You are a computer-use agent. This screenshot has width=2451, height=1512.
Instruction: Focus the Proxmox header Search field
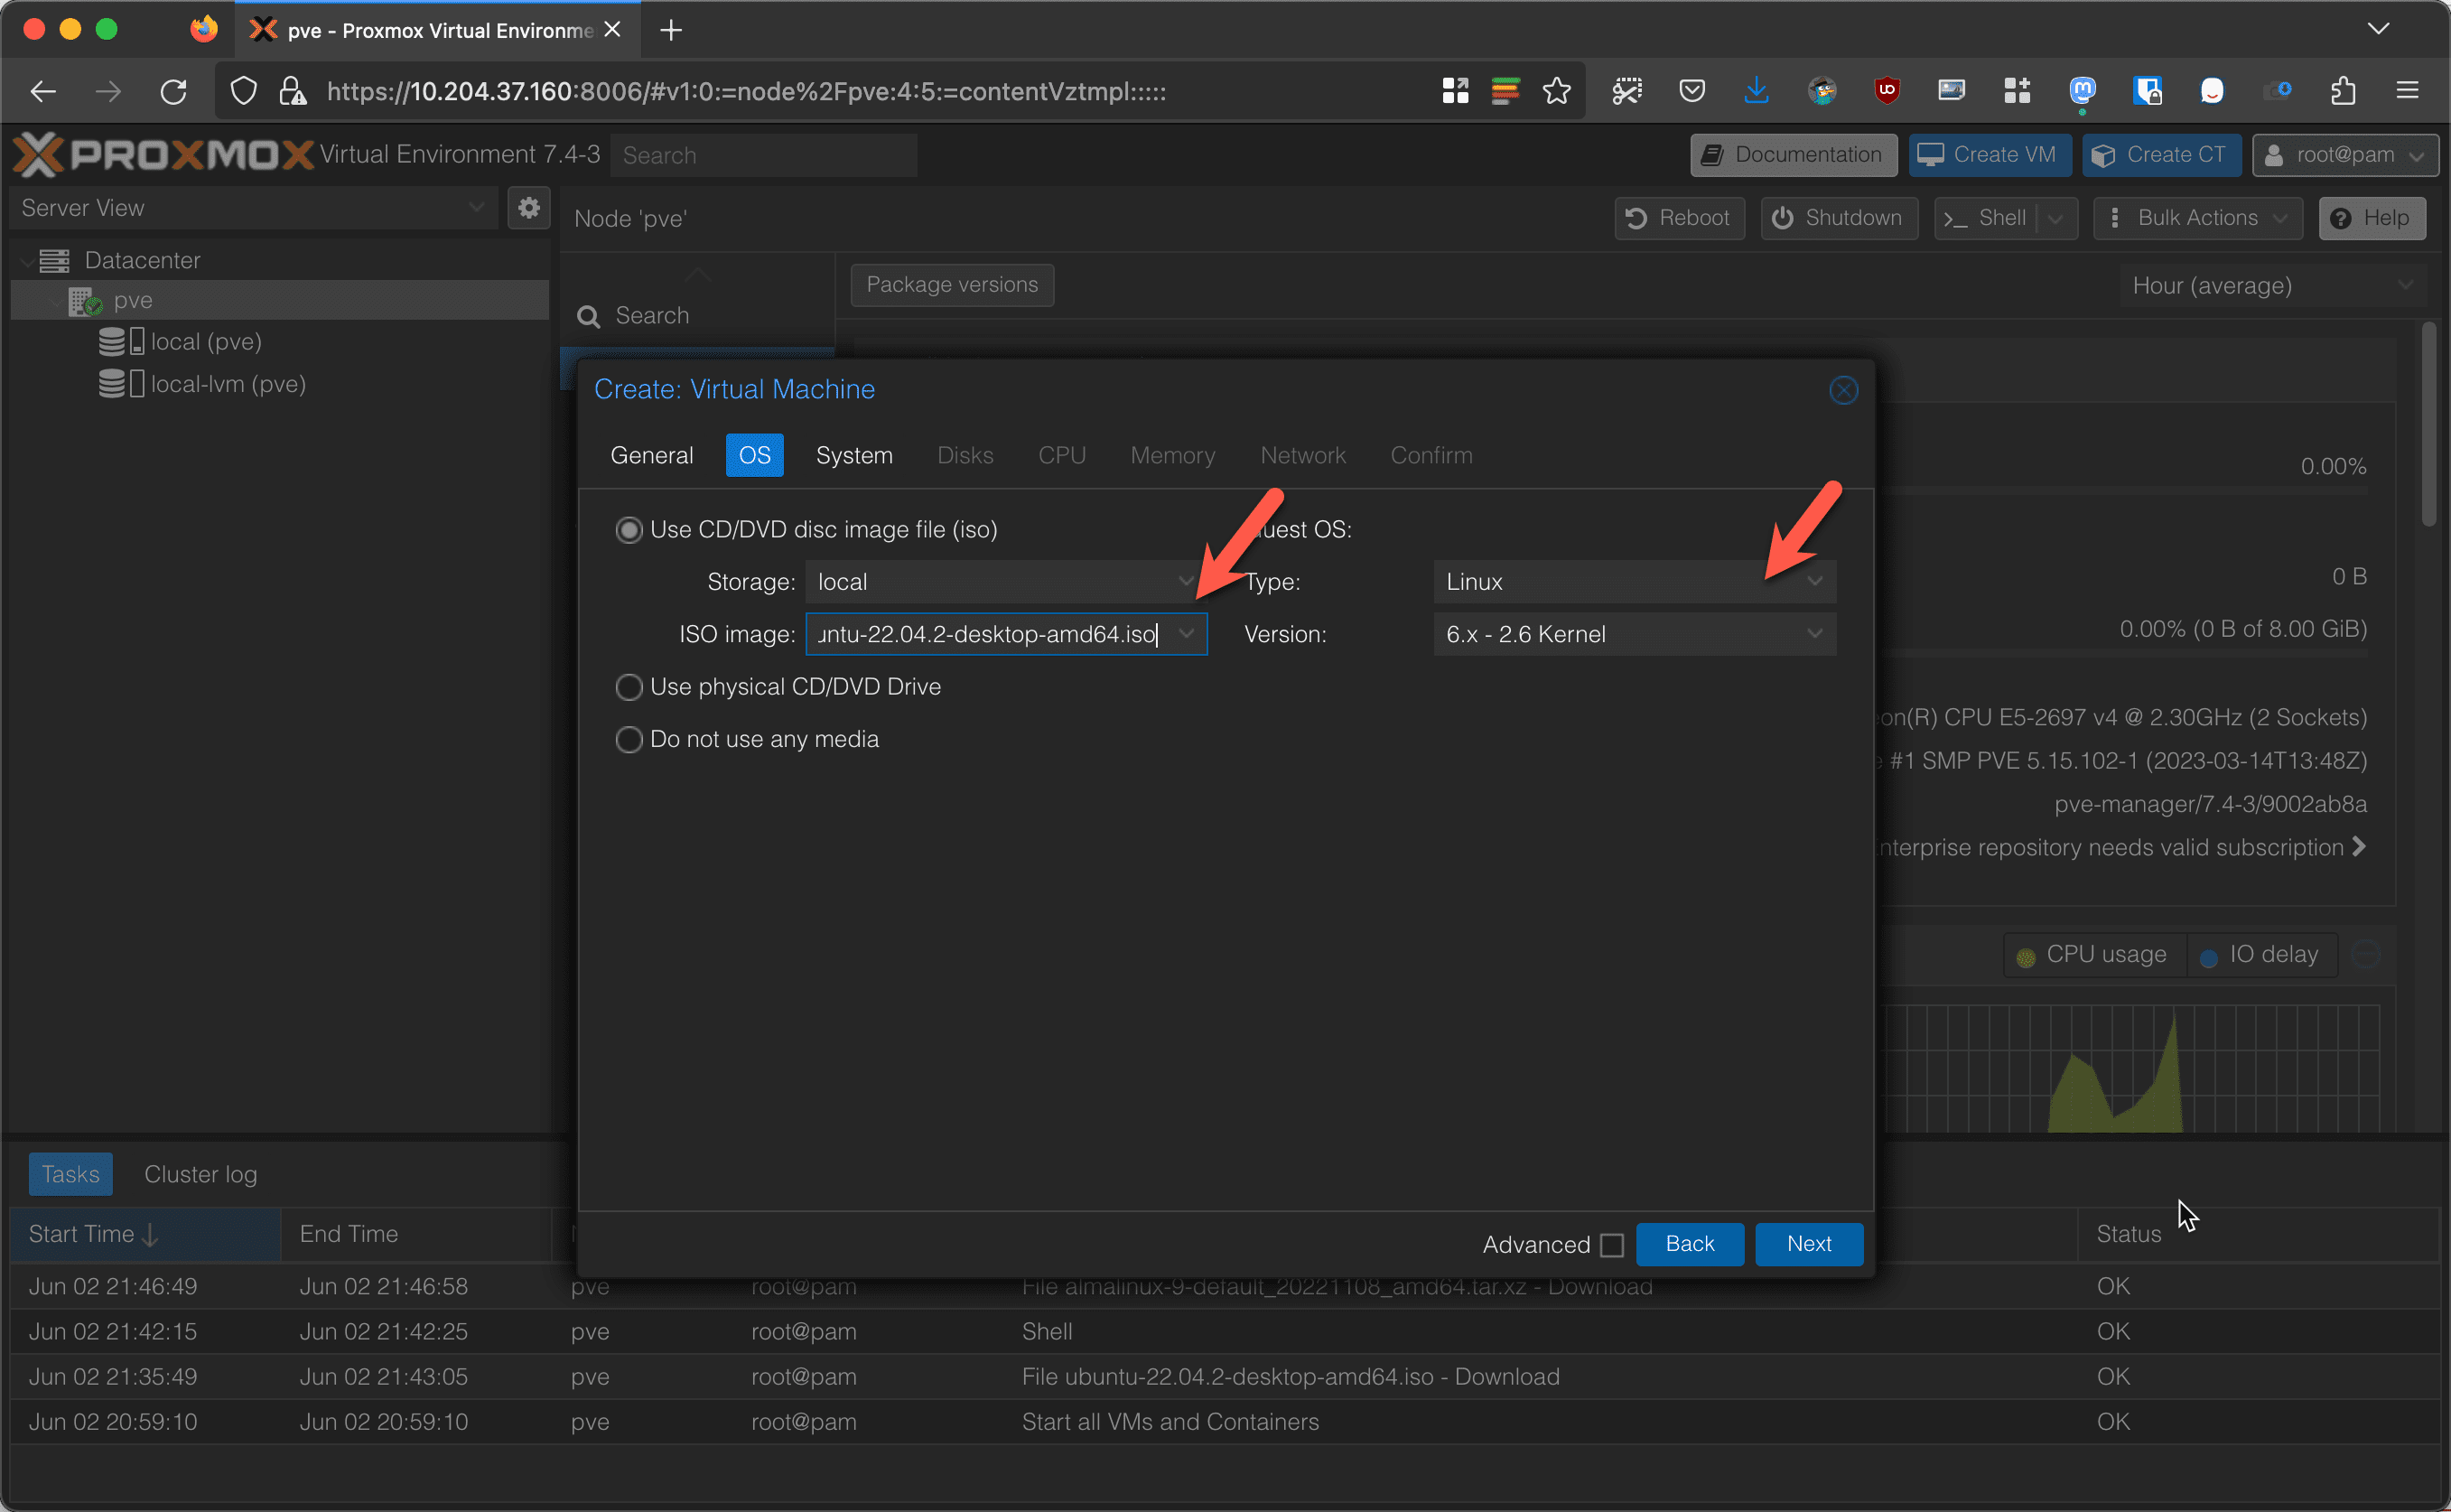click(764, 156)
